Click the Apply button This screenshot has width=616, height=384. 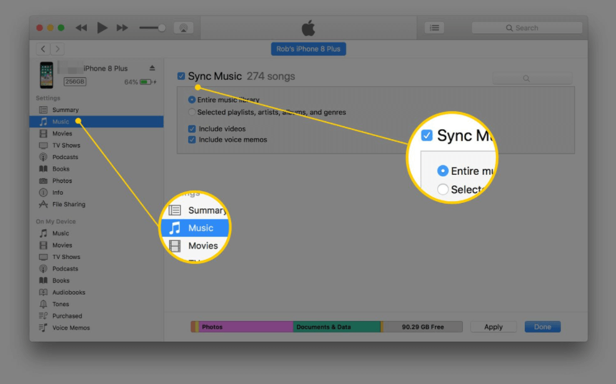coord(493,327)
